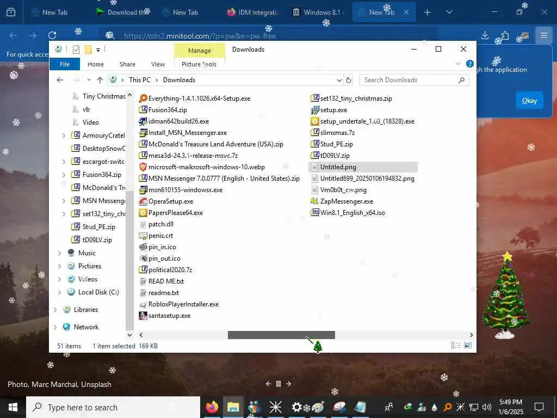Open Explorer help question mark icon
The width and height of the screenshot is (557, 418).
pos(469,64)
